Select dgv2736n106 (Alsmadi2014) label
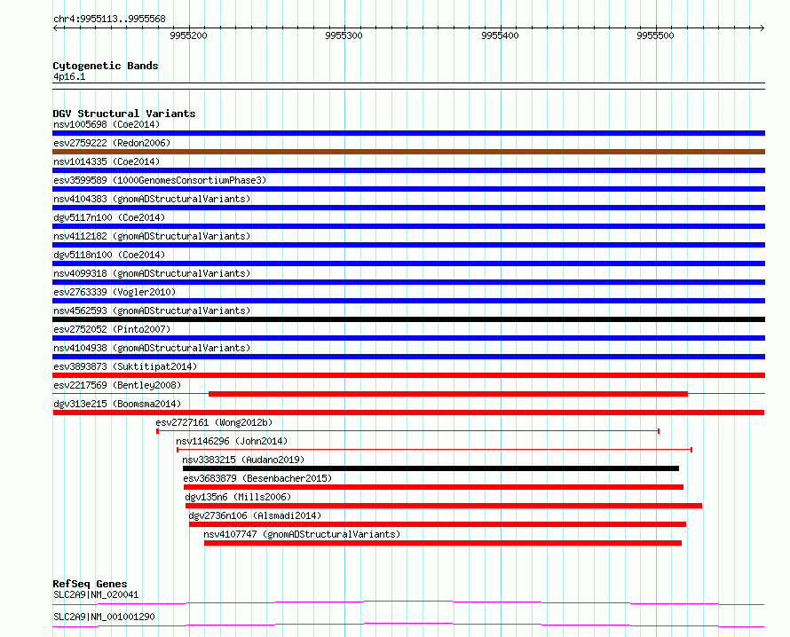The width and height of the screenshot is (790, 637). (x=255, y=515)
